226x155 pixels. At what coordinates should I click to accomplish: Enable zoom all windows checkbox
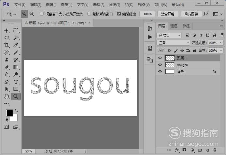[x=89, y=14]
